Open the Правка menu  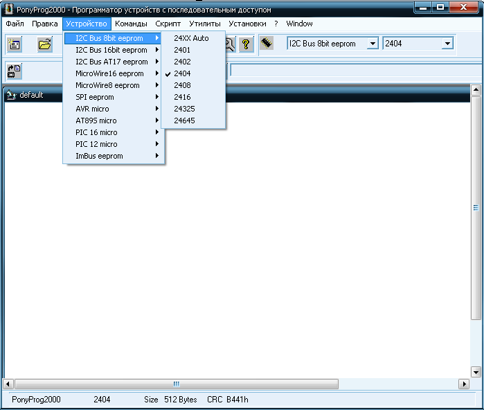coord(45,24)
